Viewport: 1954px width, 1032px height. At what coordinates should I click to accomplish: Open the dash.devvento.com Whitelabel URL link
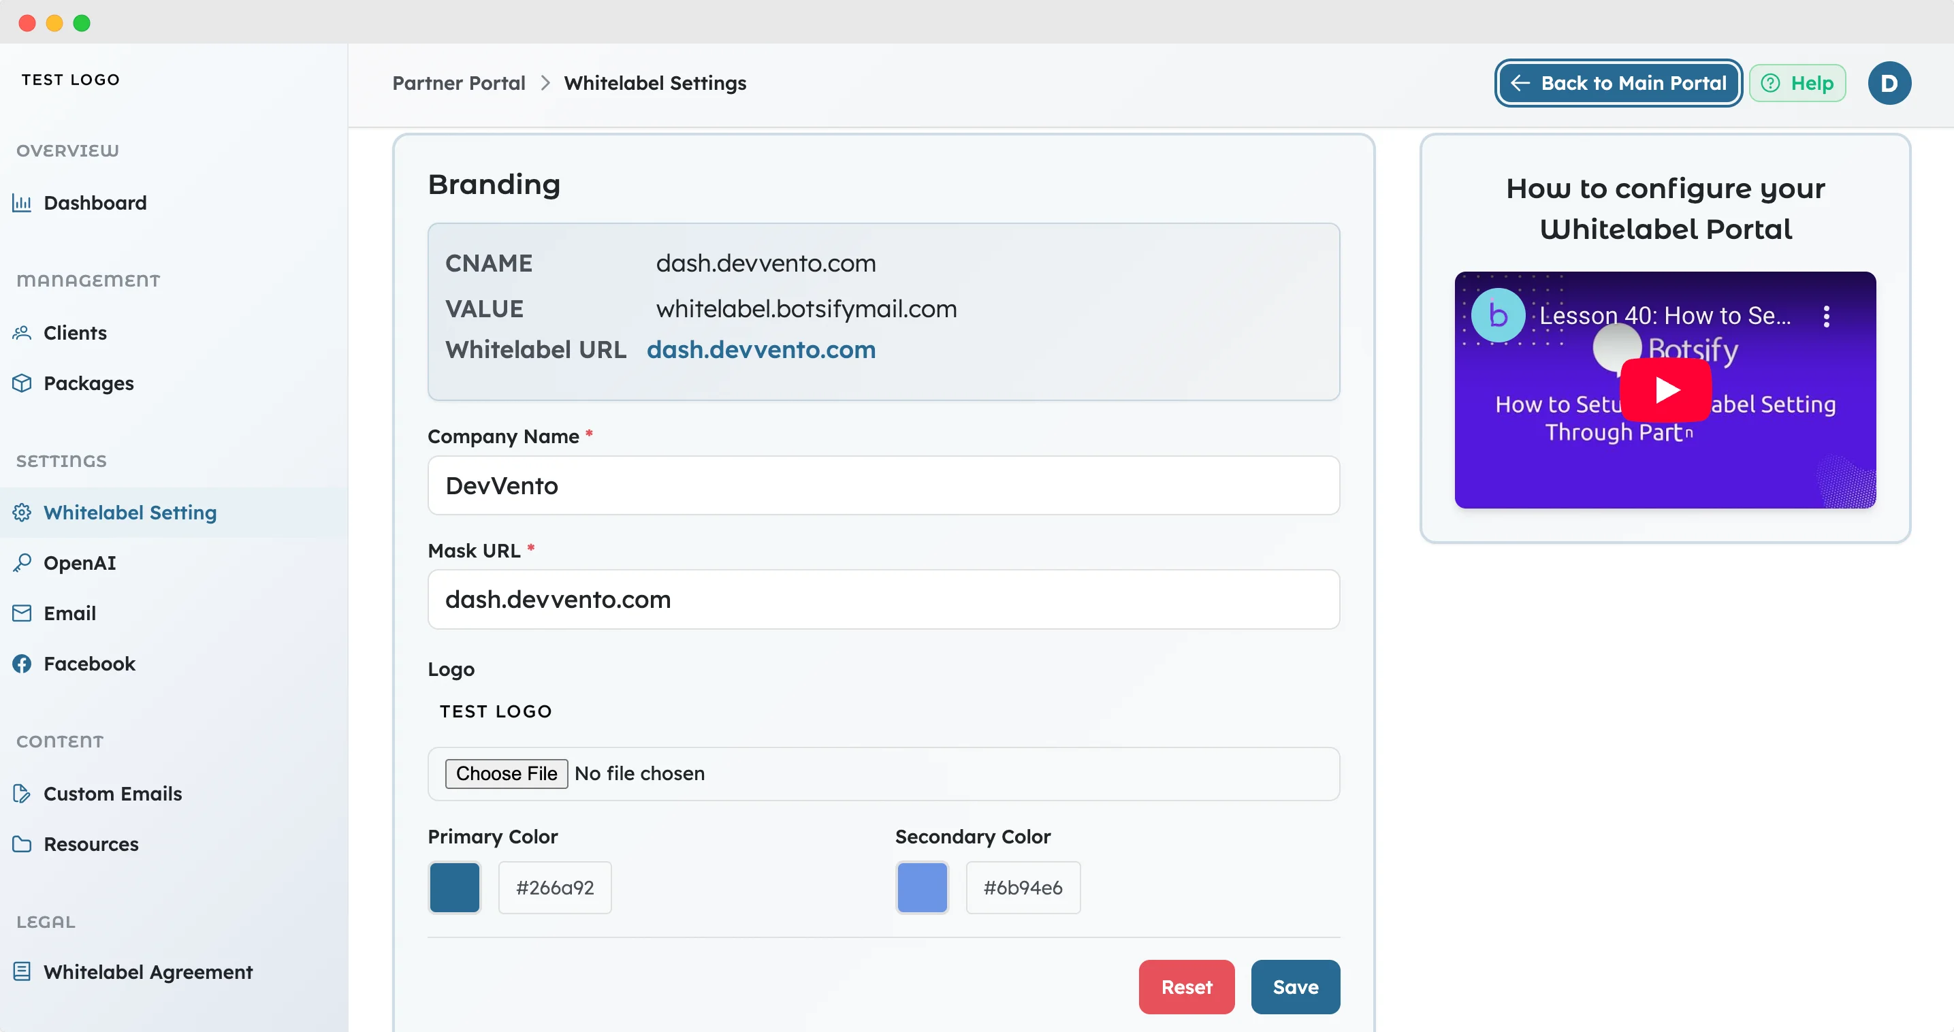coord(760,350)
